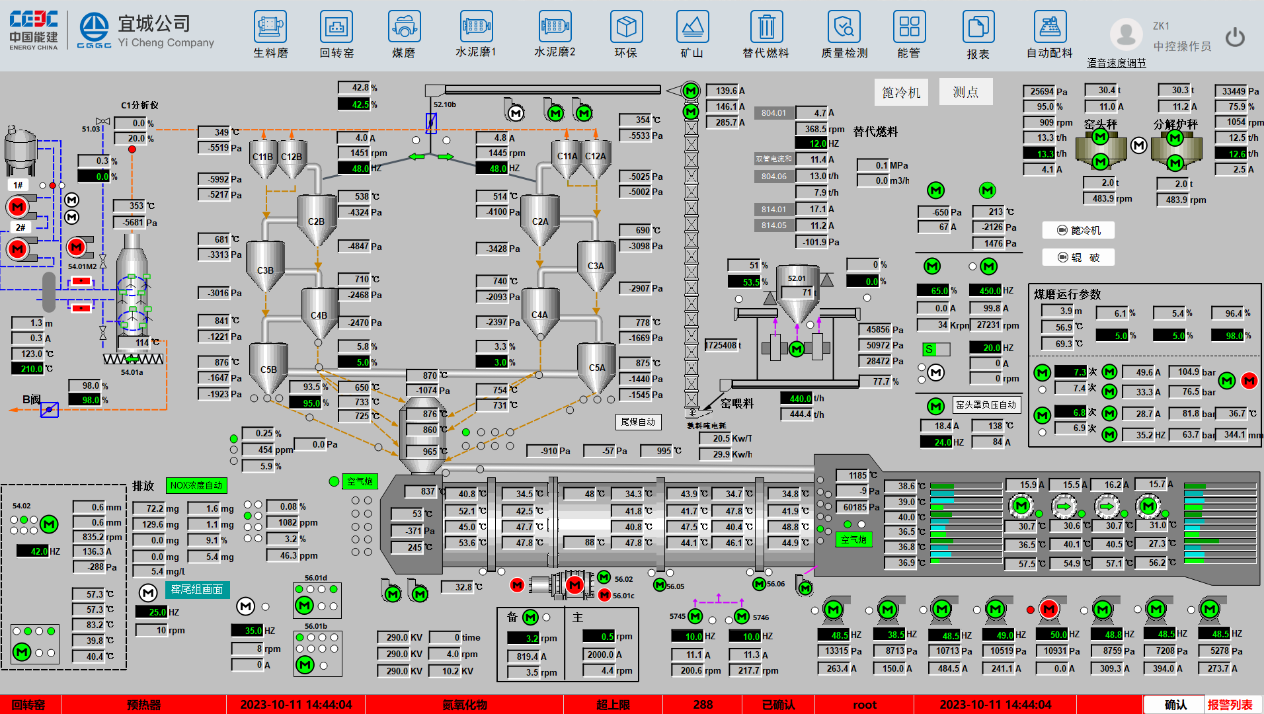
Task: Open the 水泥磨2 cement mill page
Action: click(555, 34)
